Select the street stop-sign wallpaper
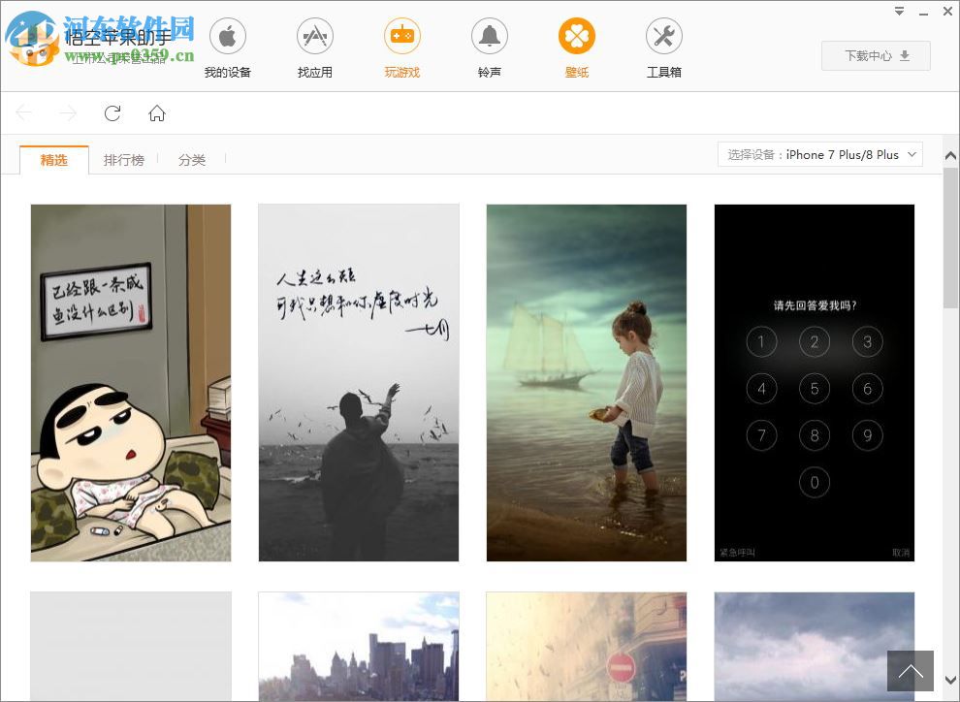This screenshot has height=702, width=960. 587,647
